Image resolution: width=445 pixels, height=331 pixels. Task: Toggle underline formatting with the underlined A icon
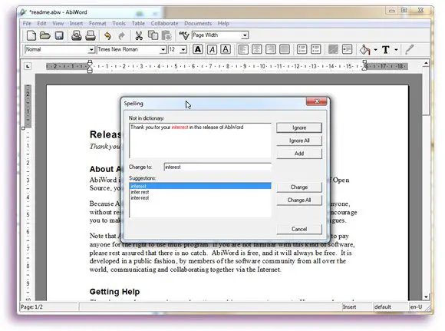pos(226,49)
